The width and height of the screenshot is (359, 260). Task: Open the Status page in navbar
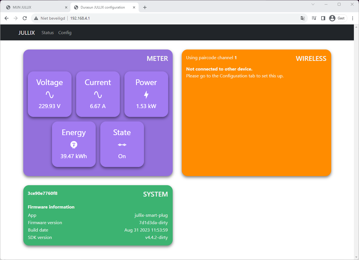pos(47,33)
